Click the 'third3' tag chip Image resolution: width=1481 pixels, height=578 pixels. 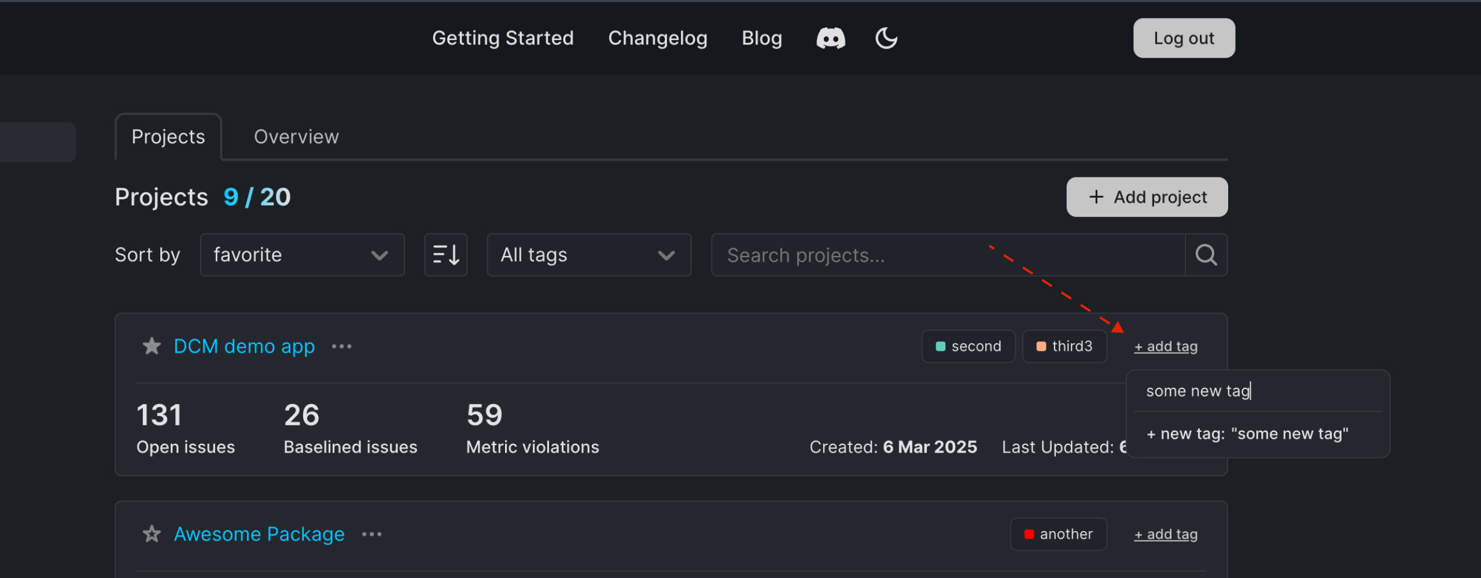1064,347
